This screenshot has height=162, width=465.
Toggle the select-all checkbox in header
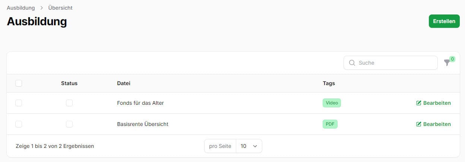(19, 83)
